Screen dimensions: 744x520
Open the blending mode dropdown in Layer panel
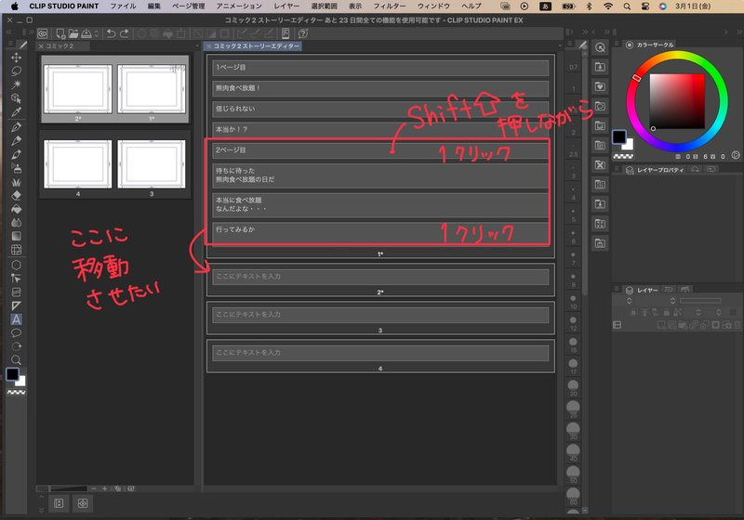630,301
